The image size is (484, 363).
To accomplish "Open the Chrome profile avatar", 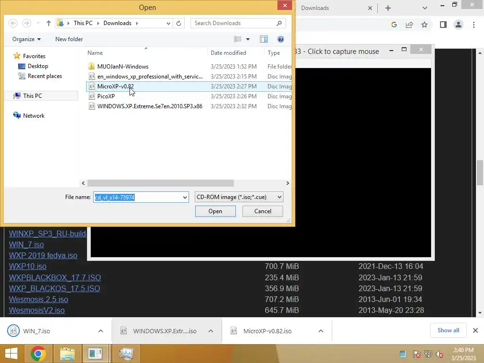I will 458,25.
